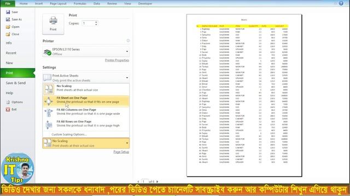This screenshot has height=196, width=350.
Task: Click the Close file icon
Action: click(8, 34)
